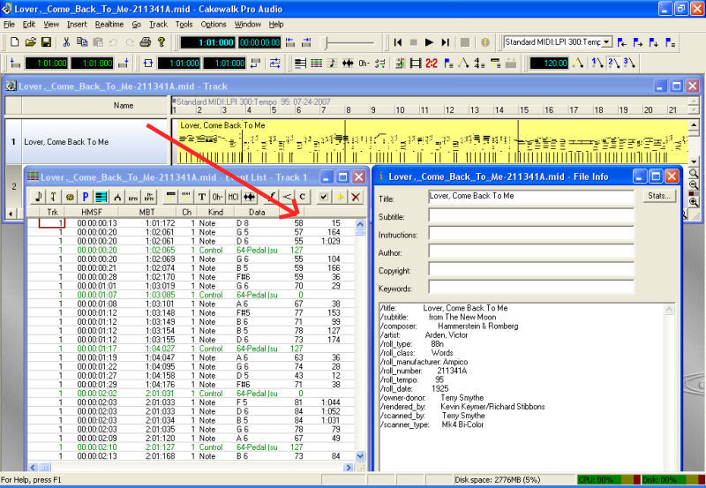706x488 pixels.
Task: Click the Print toolbar icon
Action: coord(146,41)
